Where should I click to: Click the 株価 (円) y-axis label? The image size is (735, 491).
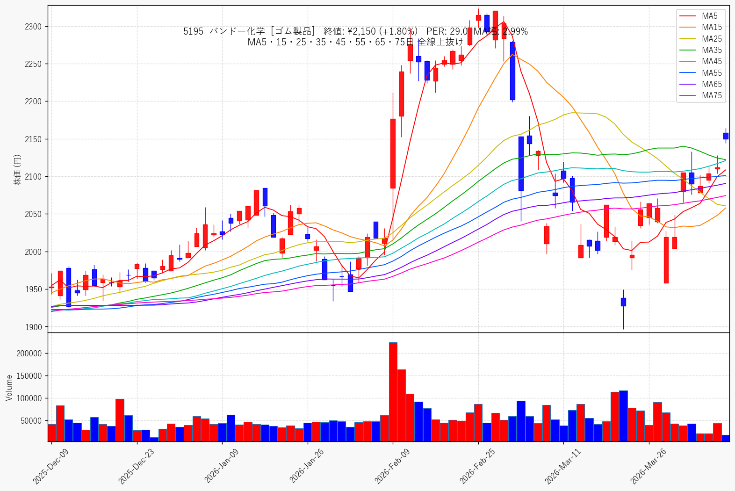coord(17,170)
